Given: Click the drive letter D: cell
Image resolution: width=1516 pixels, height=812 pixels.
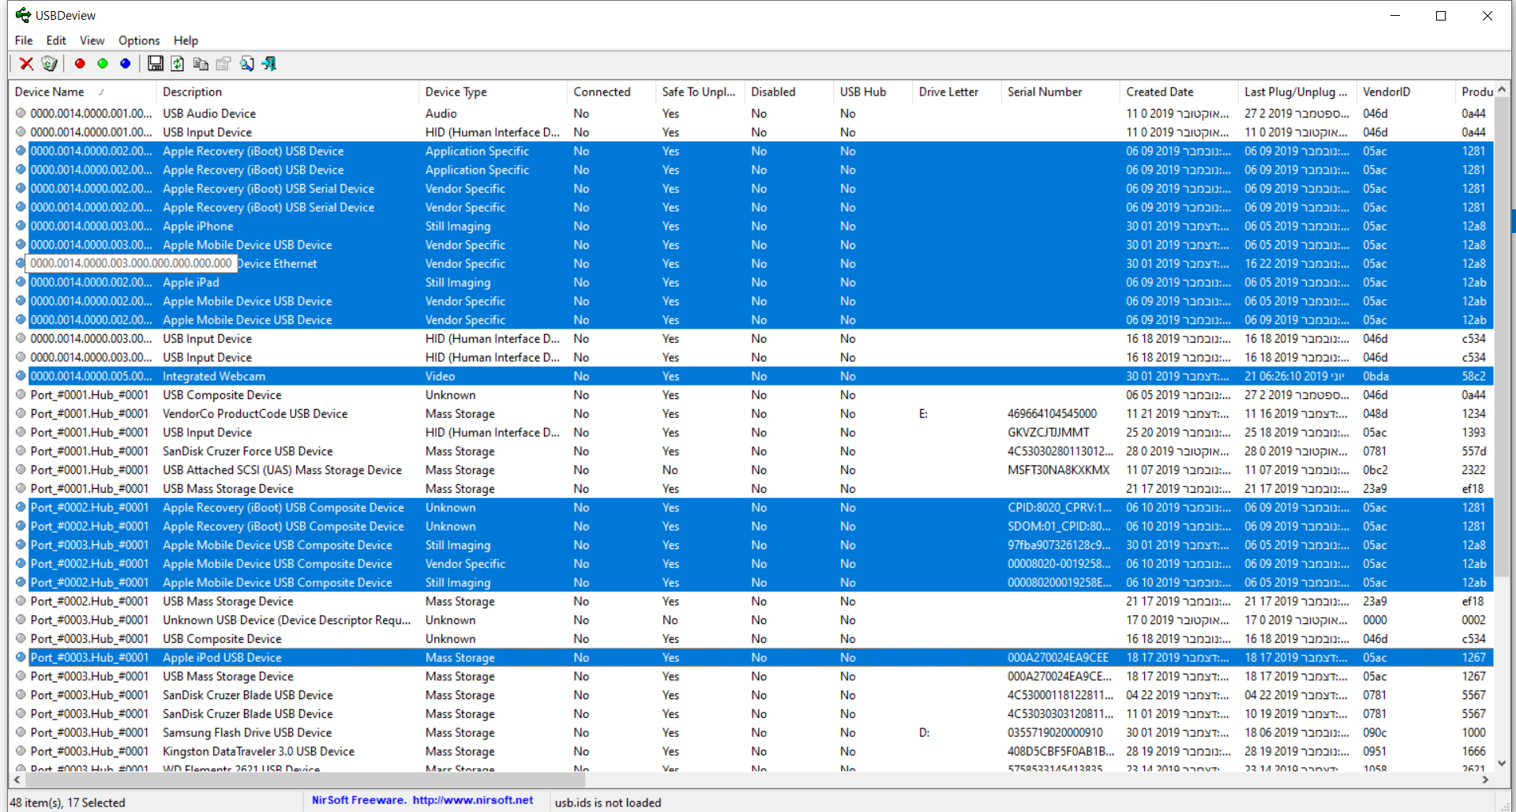Looking at the screenshot, I should pos(924,733).
